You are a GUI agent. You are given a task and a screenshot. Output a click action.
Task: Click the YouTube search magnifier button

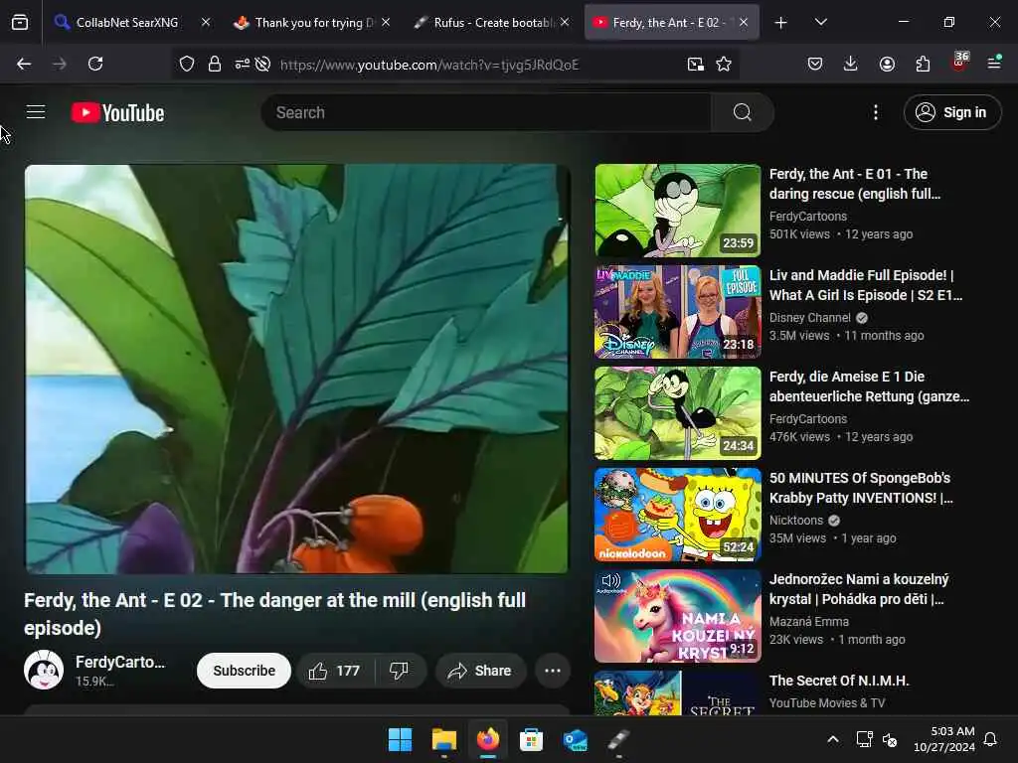pos(742,112)
